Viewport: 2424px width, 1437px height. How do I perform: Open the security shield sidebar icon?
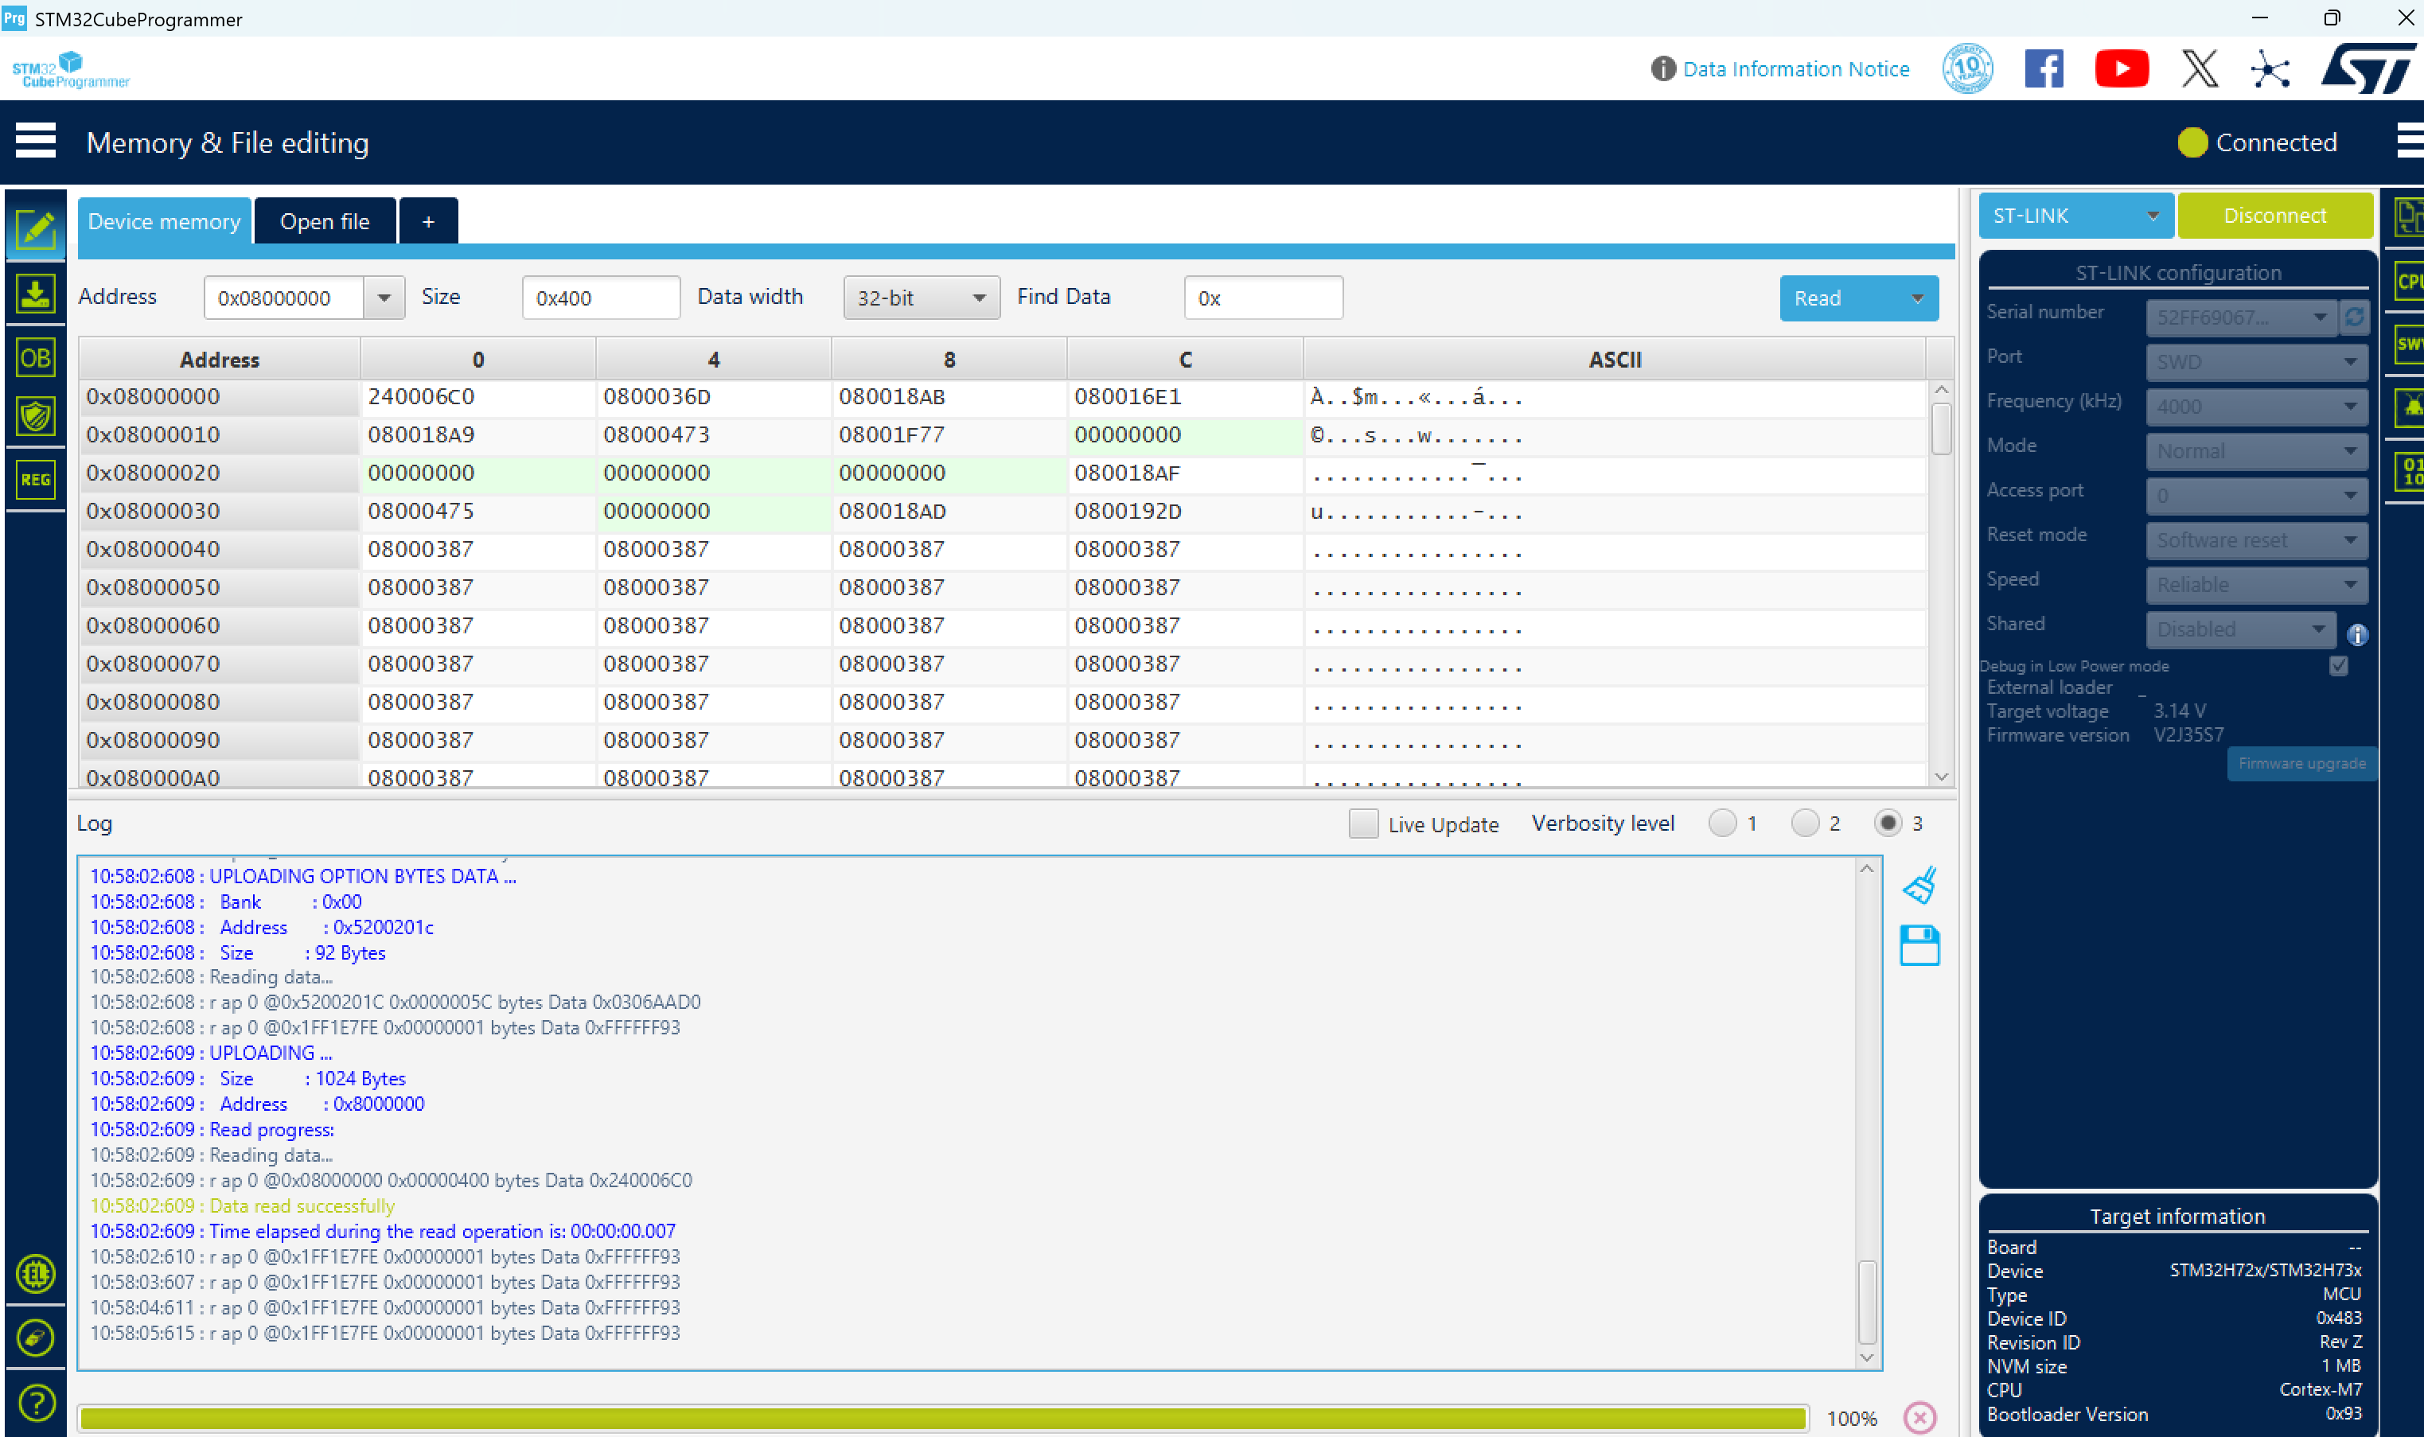36,416
